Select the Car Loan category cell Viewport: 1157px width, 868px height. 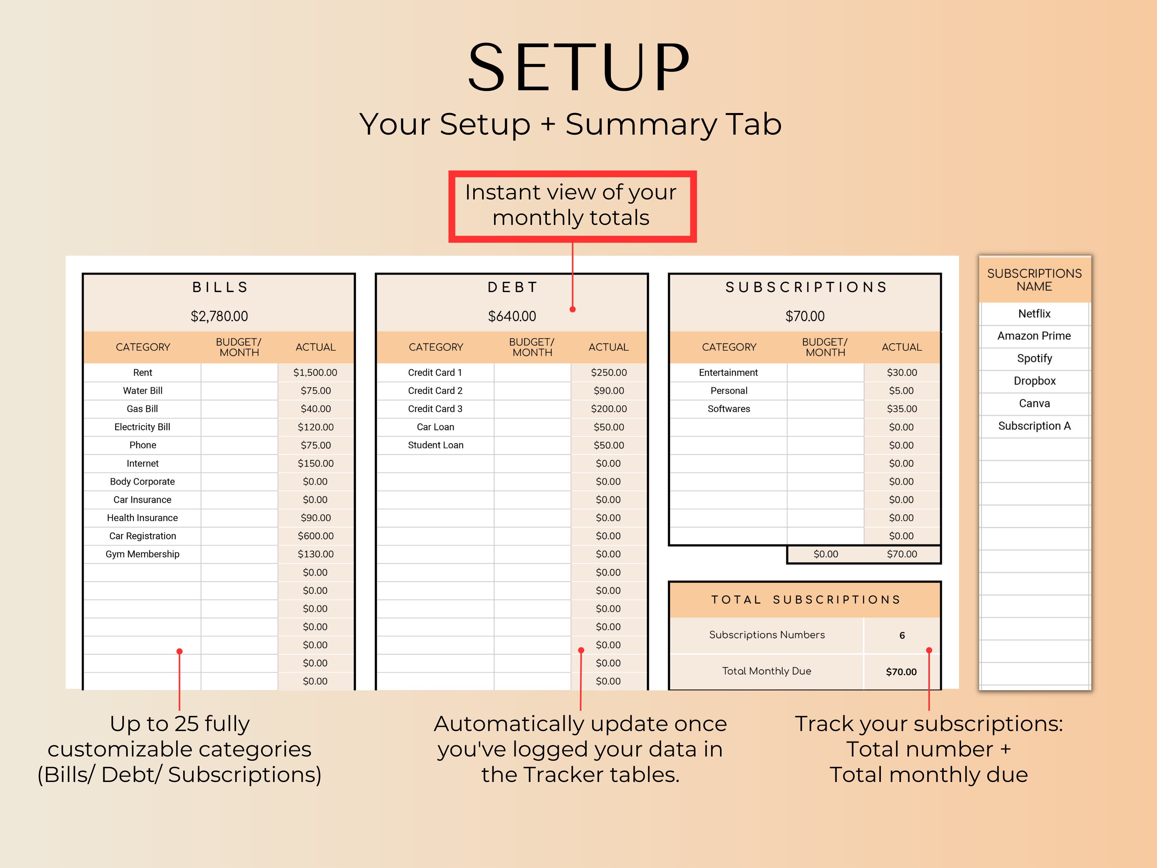point(435,427)
